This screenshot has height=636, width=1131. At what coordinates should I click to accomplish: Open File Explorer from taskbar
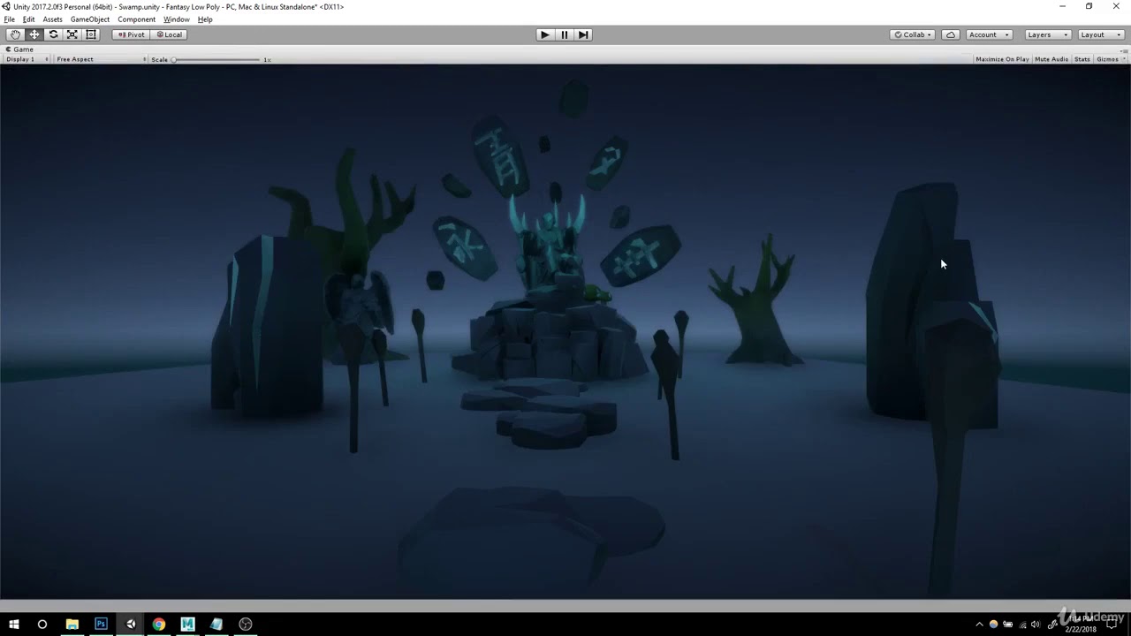coord(72,624)
